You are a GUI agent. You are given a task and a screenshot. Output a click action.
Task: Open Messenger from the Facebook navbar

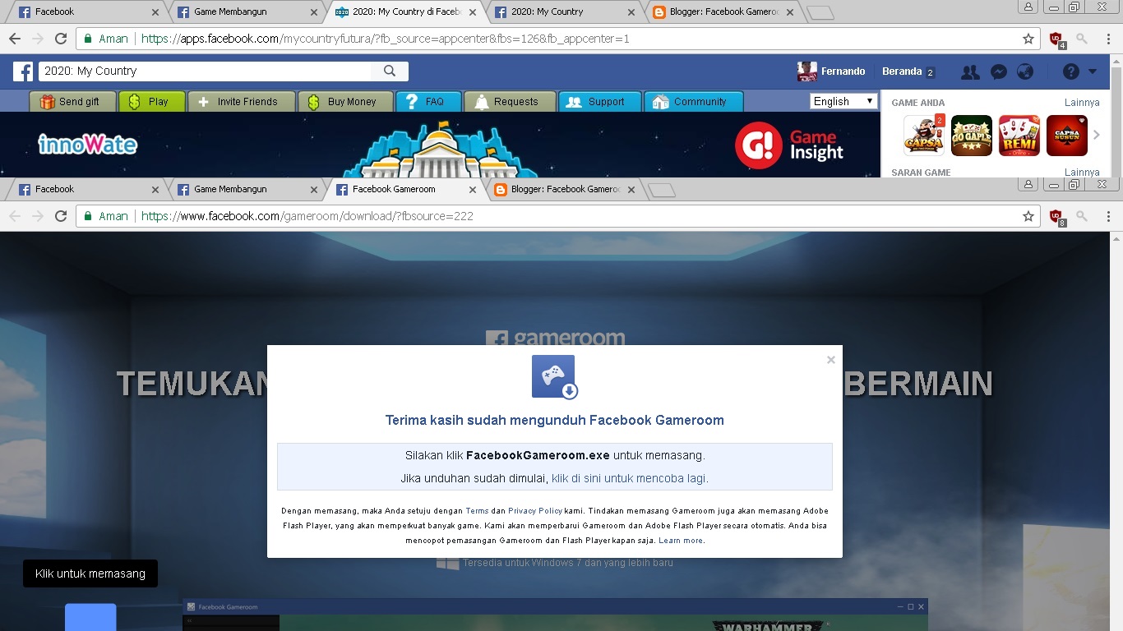pos(998,72)
